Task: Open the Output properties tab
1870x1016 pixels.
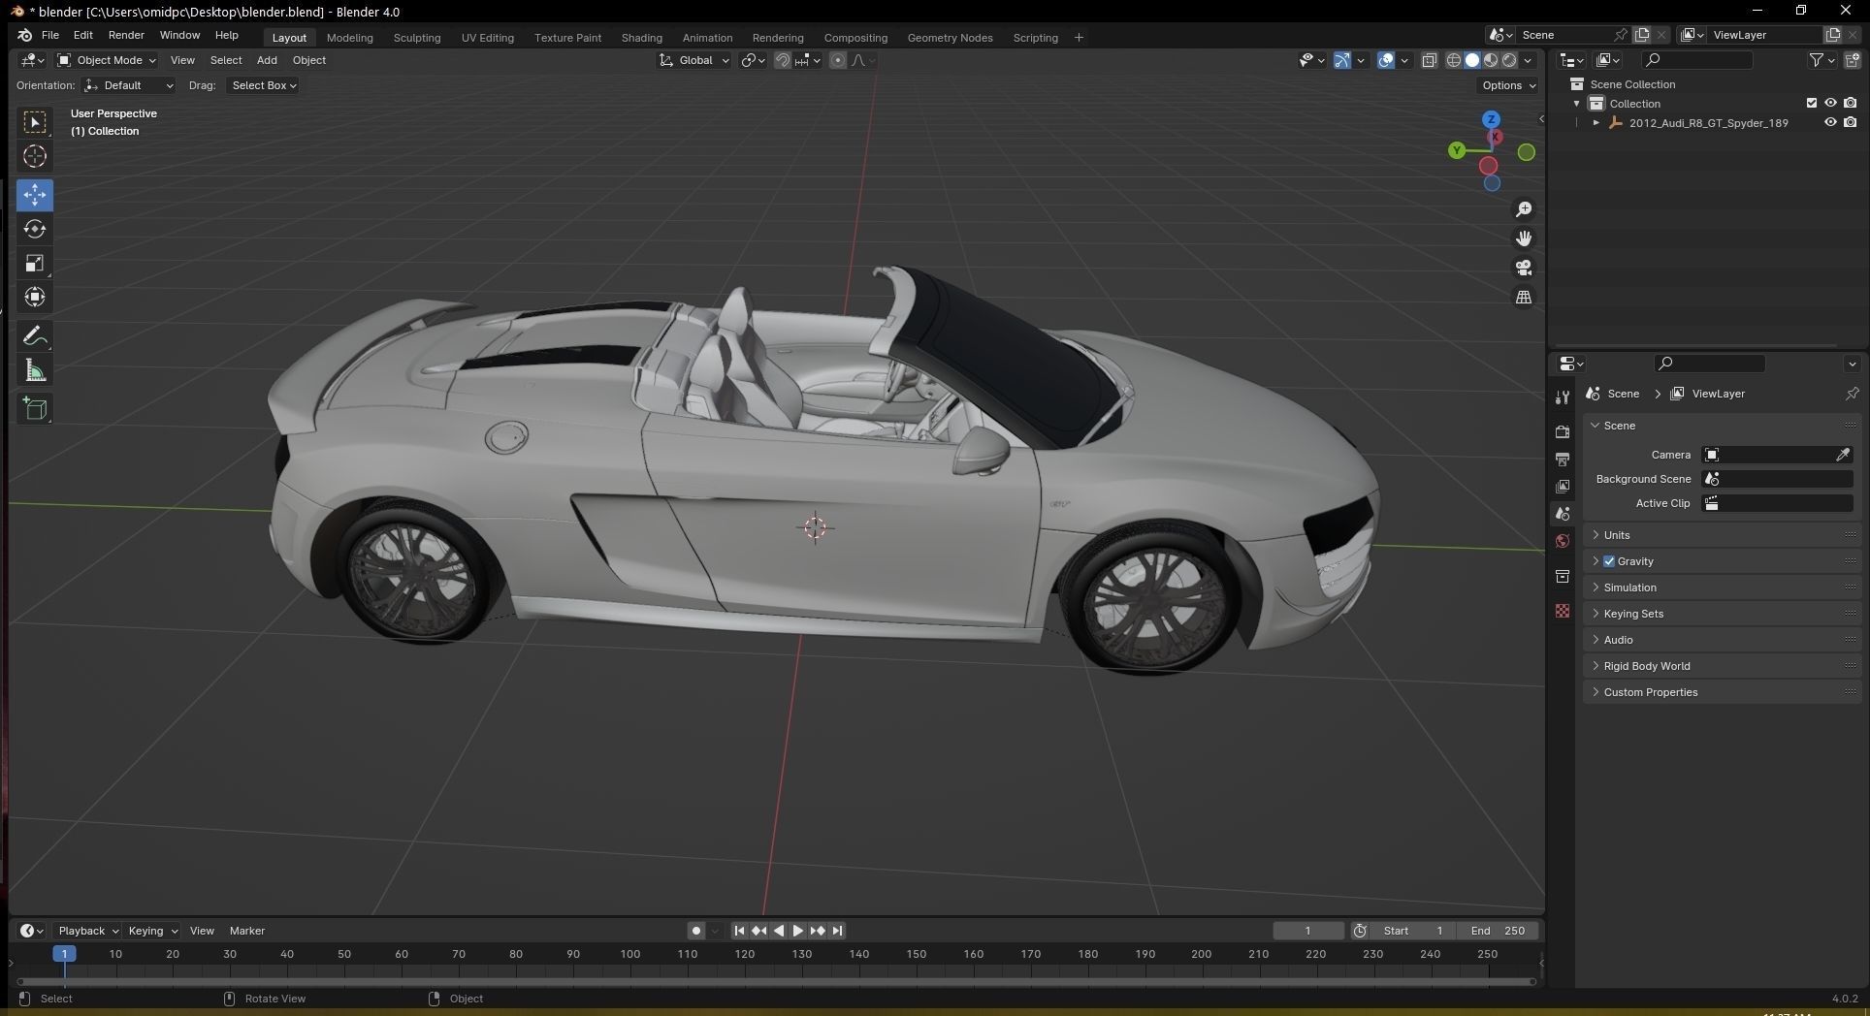Action: [1562, 459]
